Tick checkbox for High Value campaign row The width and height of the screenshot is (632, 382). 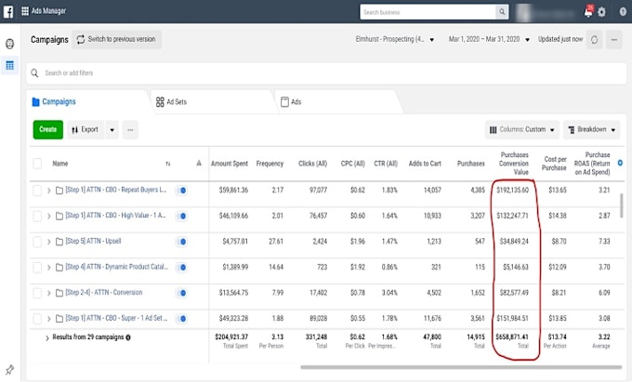pos(37,216)
